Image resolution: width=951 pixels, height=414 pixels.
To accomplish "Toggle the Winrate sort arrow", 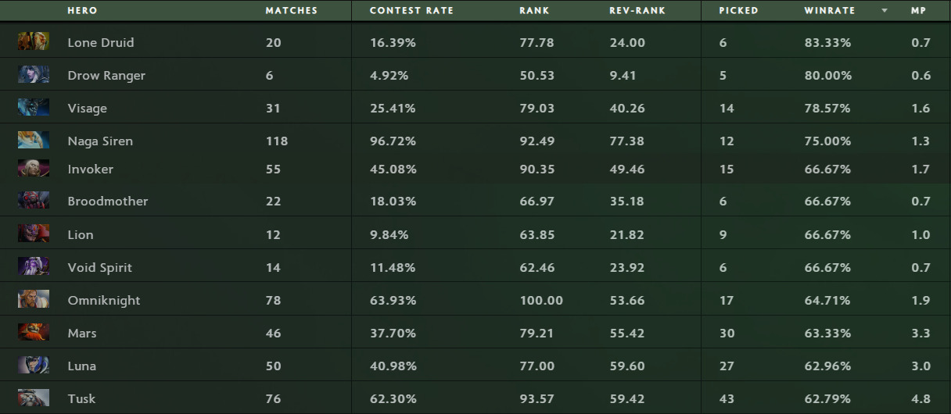I will tap(885, 11).
